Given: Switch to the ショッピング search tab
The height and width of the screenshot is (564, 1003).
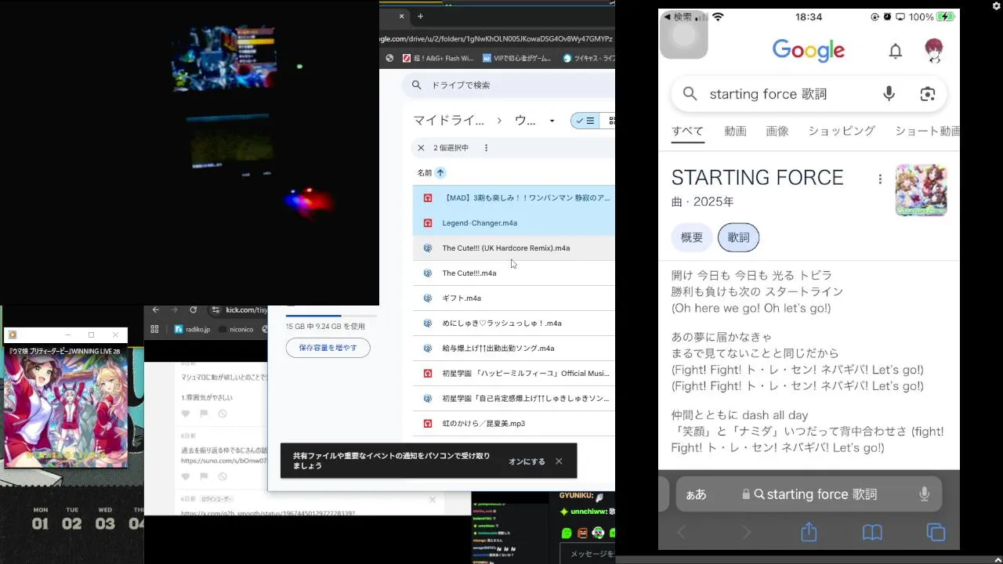Looking at the screenshot, I should click(x=842, y=131).
